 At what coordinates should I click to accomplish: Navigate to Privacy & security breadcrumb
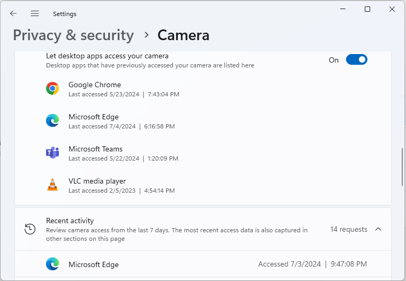[x=73, y=35]
